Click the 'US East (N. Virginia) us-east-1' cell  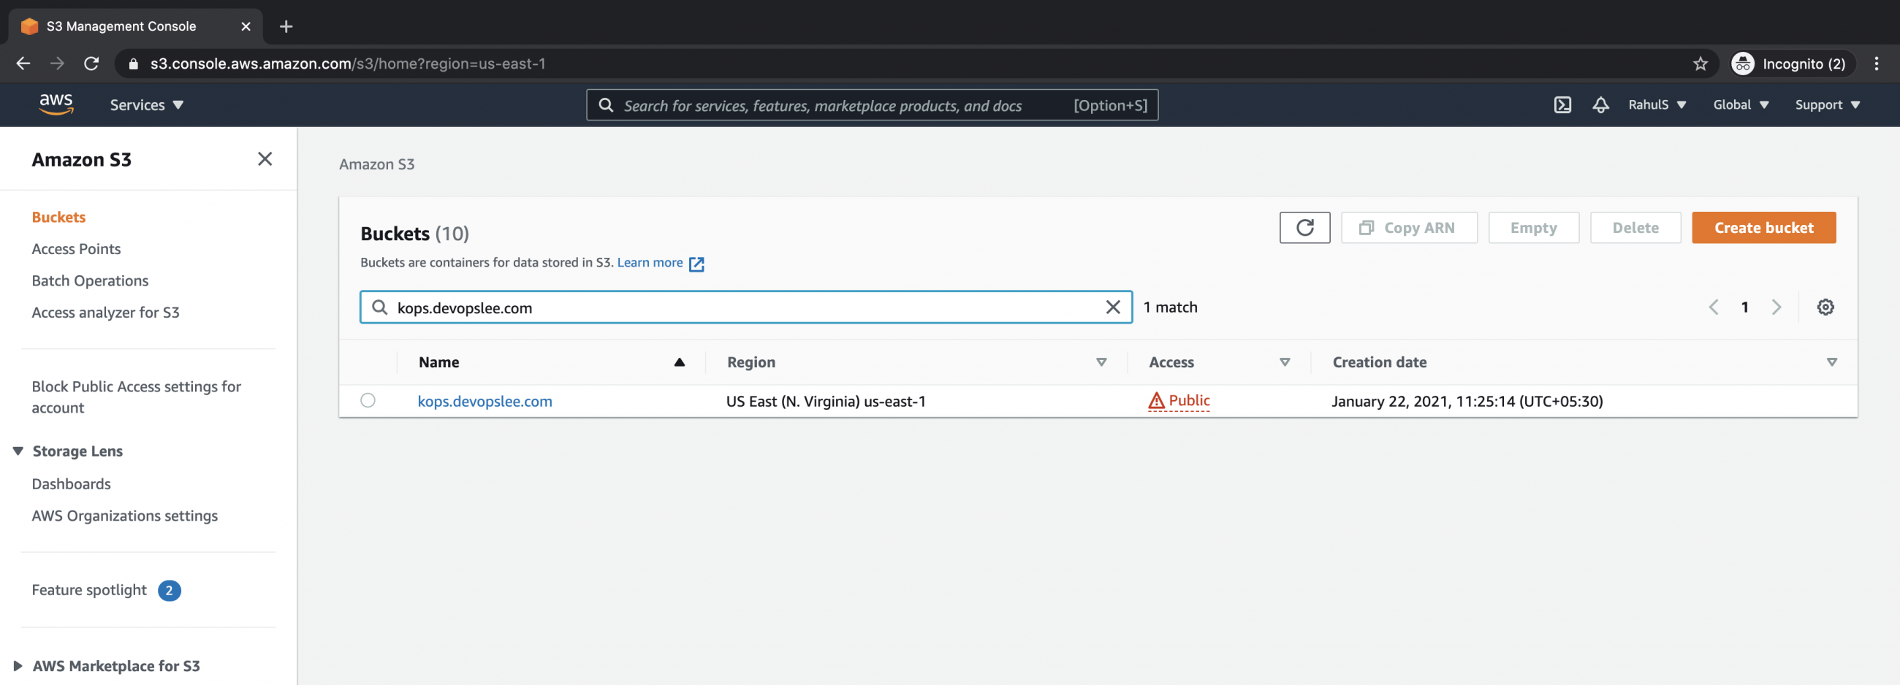[825, 400]
